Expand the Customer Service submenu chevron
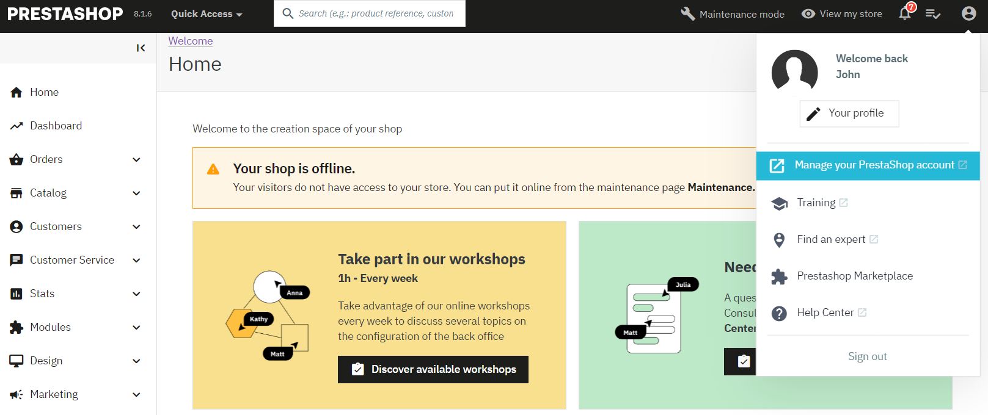The image size is (988, 415). tap(137, 260)
